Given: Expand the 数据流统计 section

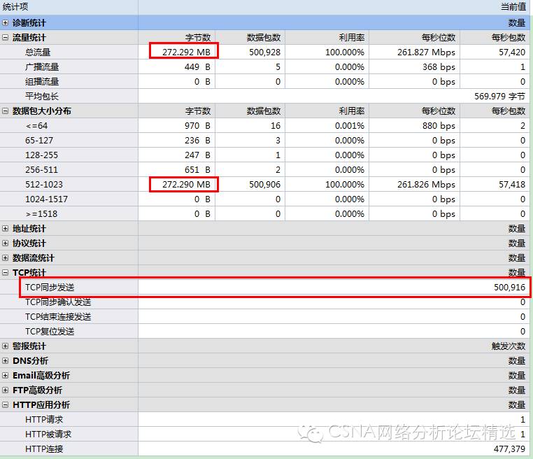Looking at the screenshot, I should point(5,257).
